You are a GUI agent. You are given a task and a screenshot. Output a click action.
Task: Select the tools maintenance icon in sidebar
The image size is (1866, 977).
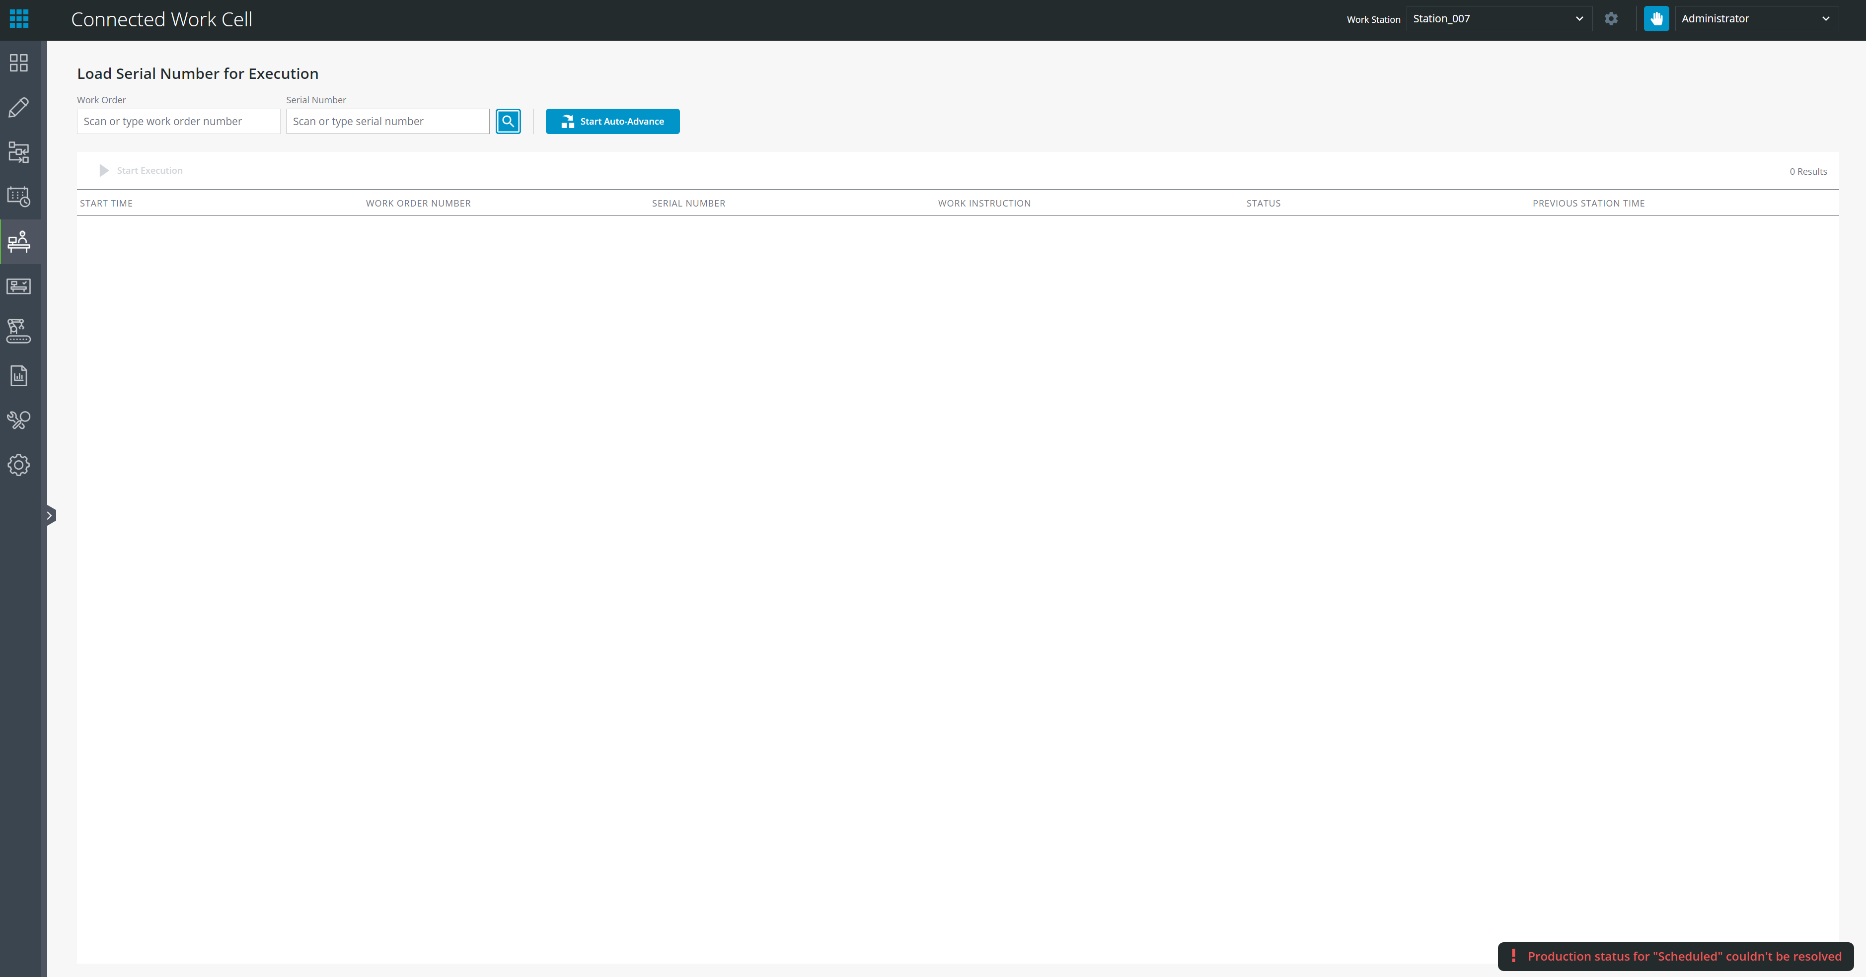coord(19,420)
